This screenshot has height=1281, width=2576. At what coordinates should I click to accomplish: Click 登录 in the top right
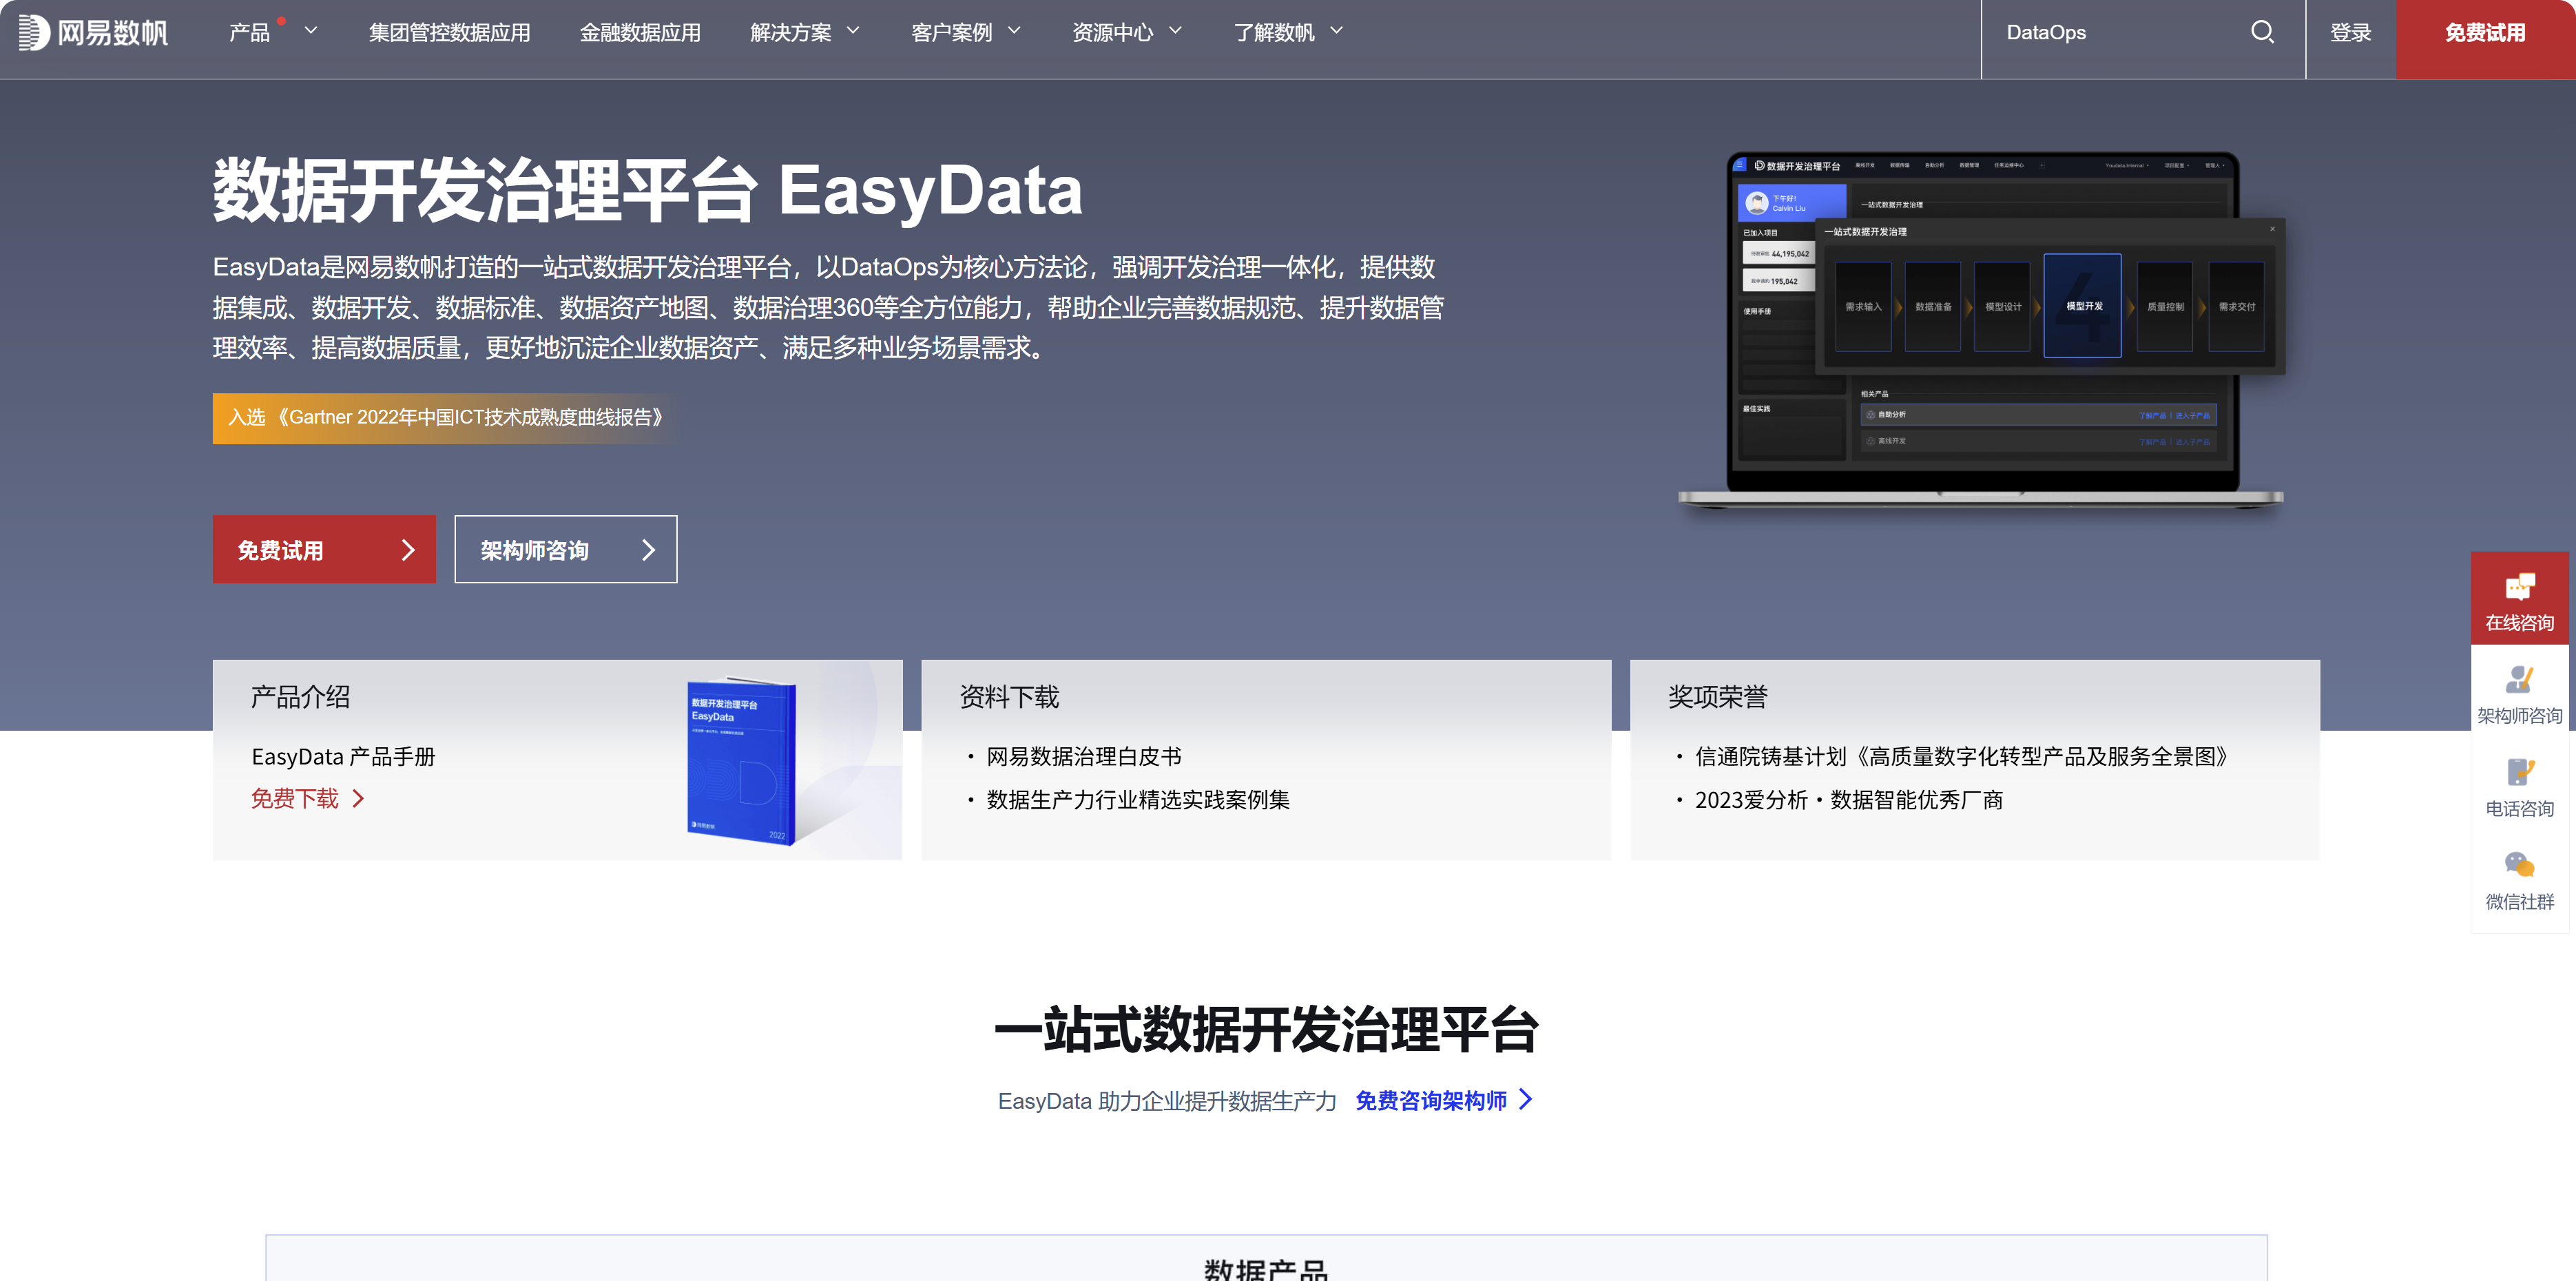[2350, 32]
